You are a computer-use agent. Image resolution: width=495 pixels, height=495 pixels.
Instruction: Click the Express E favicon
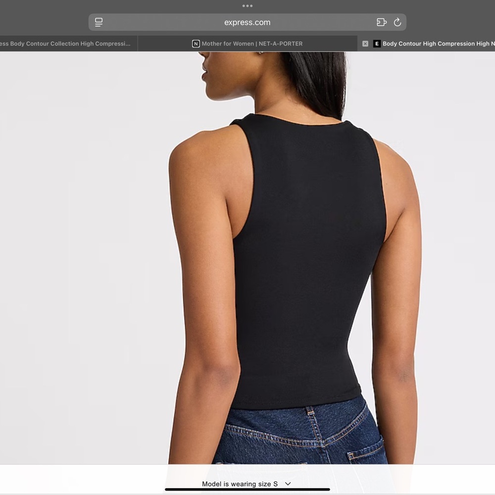pyautogui.click(x=377, y=44)
